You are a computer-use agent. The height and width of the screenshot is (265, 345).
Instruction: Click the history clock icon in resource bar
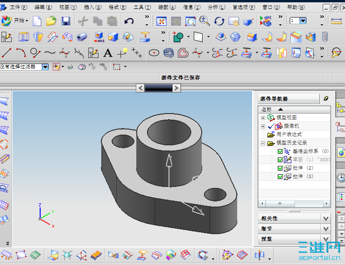coord(341,177)
